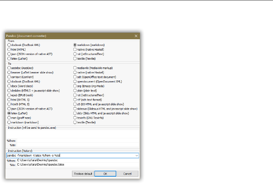Choose docbook (DocBook XML) in To group
The image size is (273, 184).
(24, 81)
